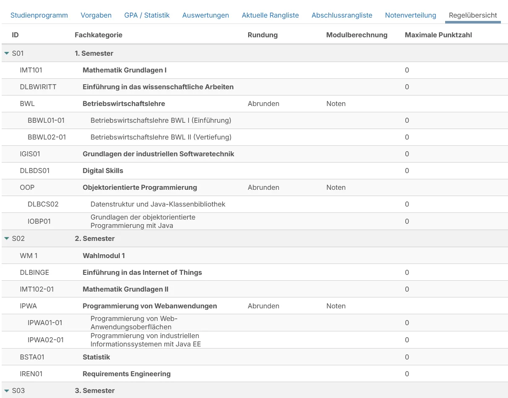This screenshot has width=508, height=398.
Task: Click the DLBDS01 ID cell
Action: point(35,171)
